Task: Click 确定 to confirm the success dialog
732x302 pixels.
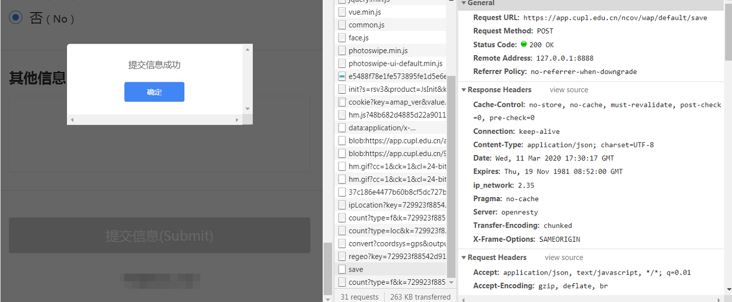Action: pyautogui.click(x=154, y=92)
